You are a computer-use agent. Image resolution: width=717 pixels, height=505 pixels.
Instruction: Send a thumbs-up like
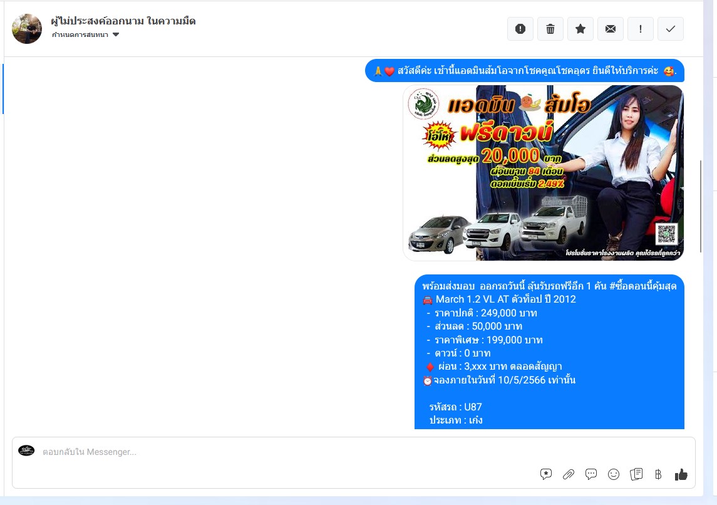click(681, 474)
